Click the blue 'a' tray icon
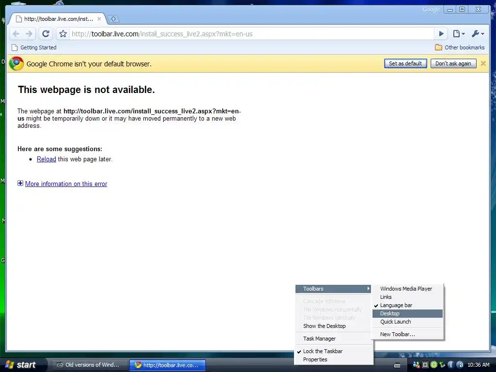Screen dimensions: 496x372 point(460,365)
